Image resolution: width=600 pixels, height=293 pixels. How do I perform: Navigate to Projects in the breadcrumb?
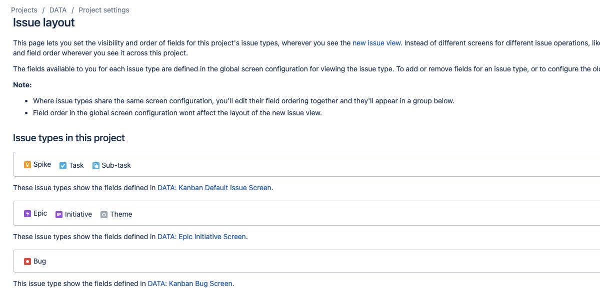pos(24,9)
